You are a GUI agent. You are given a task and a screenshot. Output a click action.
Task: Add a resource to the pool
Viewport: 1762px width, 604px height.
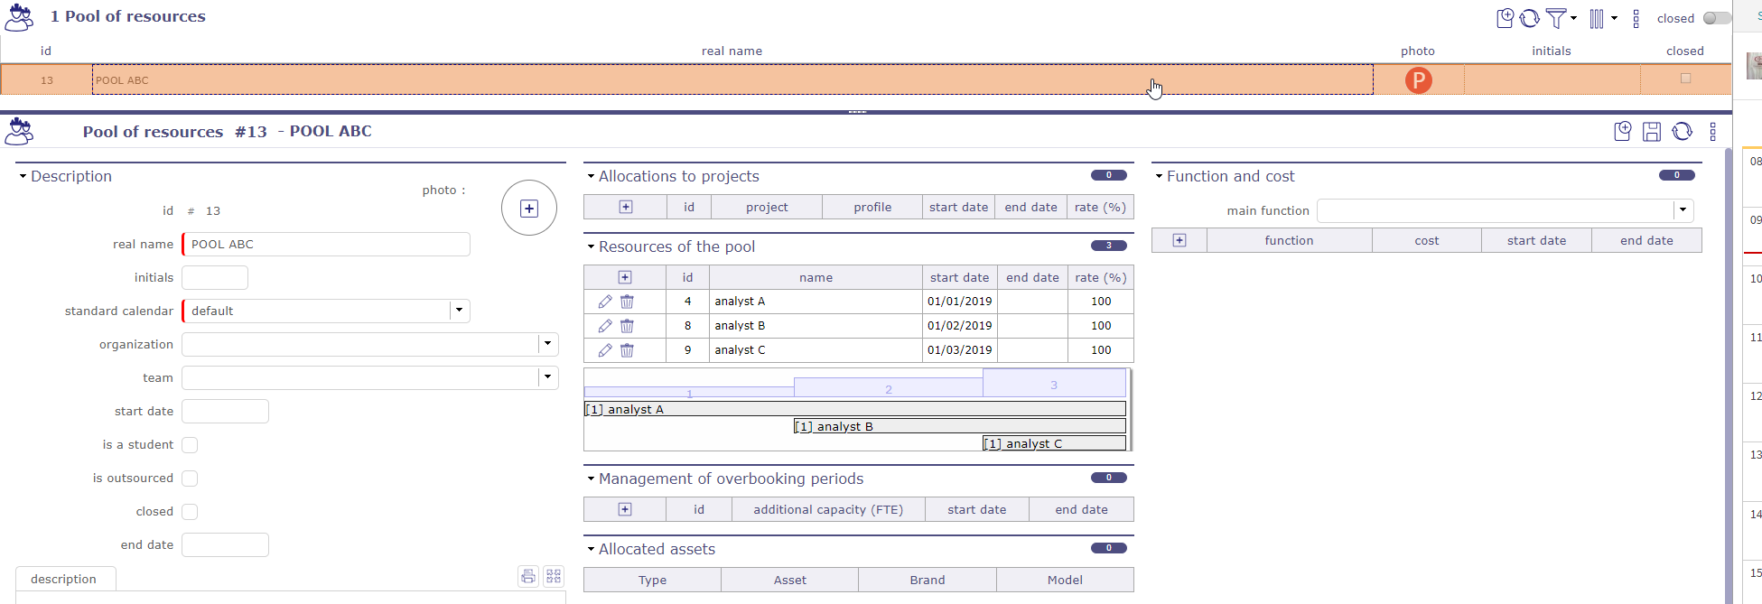click(x=625, y=277)
